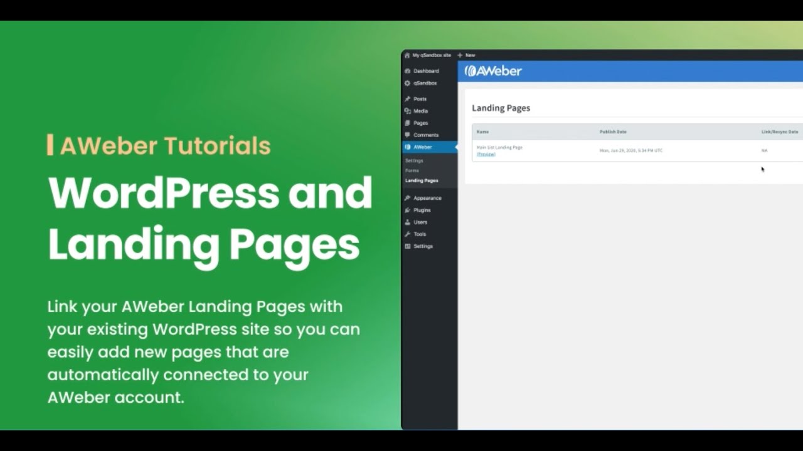Viewport: 803px width, 451px height.
Task: Open qSandbox via its gear icon
Action: click(x=408, y=83)
